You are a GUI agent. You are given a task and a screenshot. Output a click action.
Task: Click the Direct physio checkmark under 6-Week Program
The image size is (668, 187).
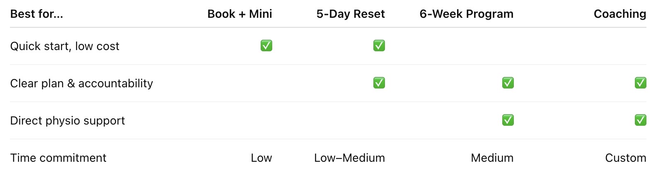pos(508,120)
